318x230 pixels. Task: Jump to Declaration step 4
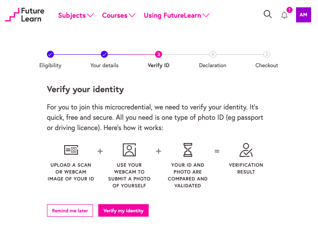coord(213,54)
